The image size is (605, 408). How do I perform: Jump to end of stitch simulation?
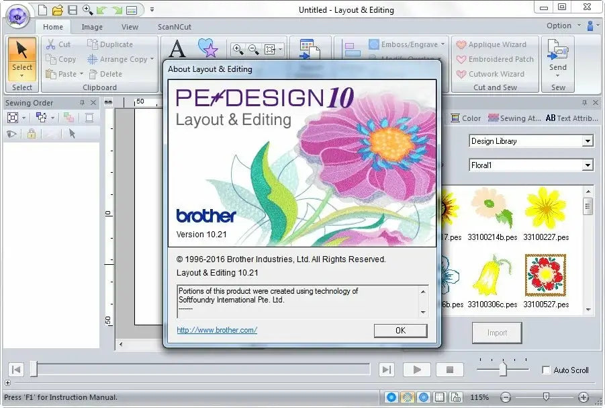(386, 370)
